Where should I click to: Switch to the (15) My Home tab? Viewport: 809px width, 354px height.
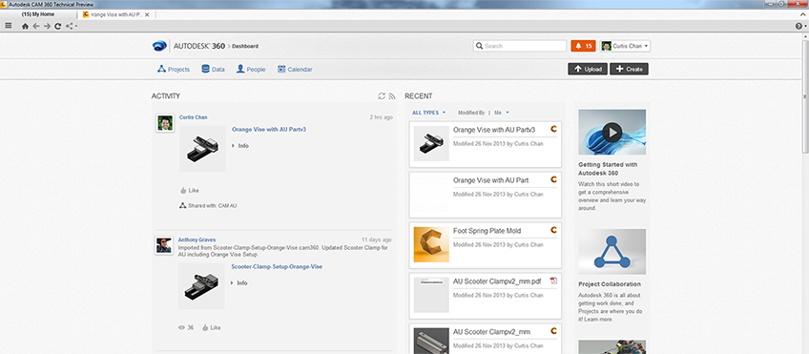pyautogui.click(x=38, y=14)
